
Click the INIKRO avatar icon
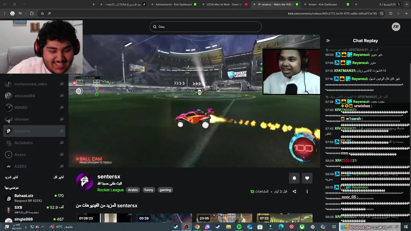point(9,107)
